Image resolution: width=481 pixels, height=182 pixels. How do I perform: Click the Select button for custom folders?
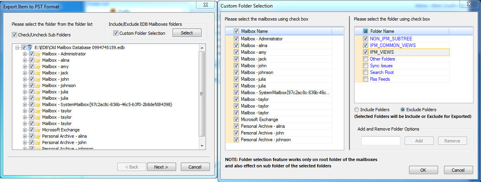[187, 33]
